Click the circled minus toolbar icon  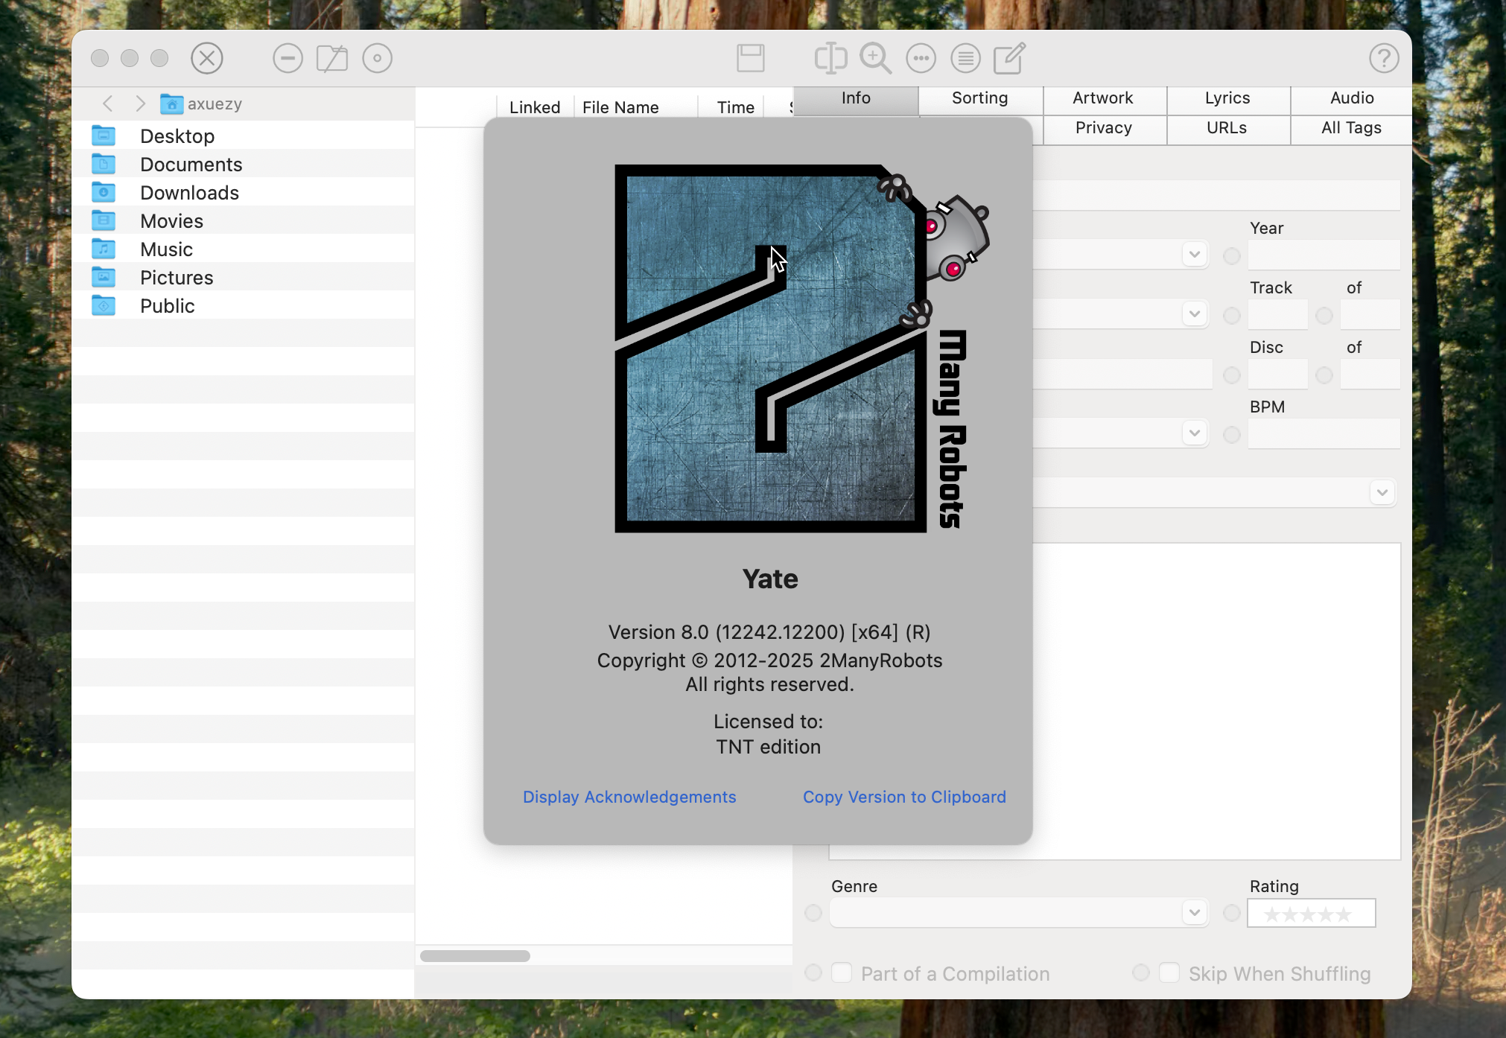tap(287, 58)
